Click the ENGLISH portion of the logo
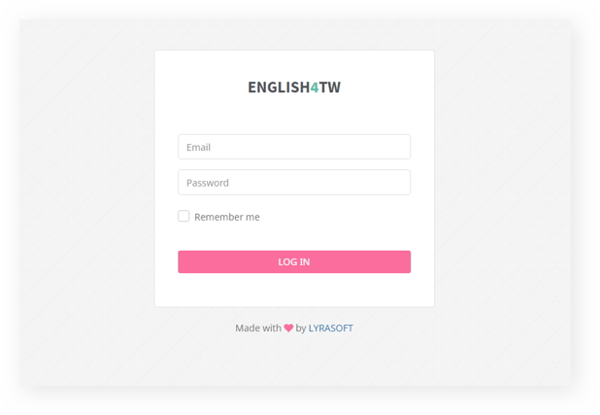Image resolution: width=600 pixels, height=415 pixels. tap(278, 87)
